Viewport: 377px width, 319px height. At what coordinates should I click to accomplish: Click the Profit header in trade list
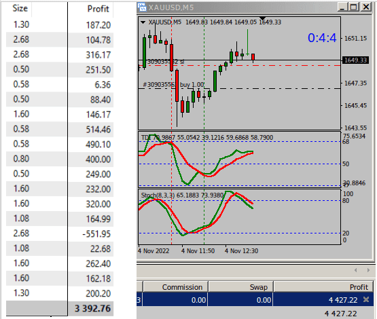pos(98,9)
